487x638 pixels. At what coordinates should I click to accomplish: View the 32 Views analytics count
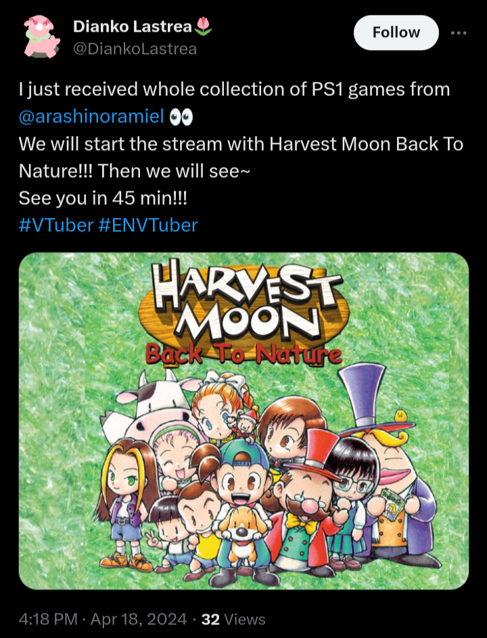pos(233,619)
